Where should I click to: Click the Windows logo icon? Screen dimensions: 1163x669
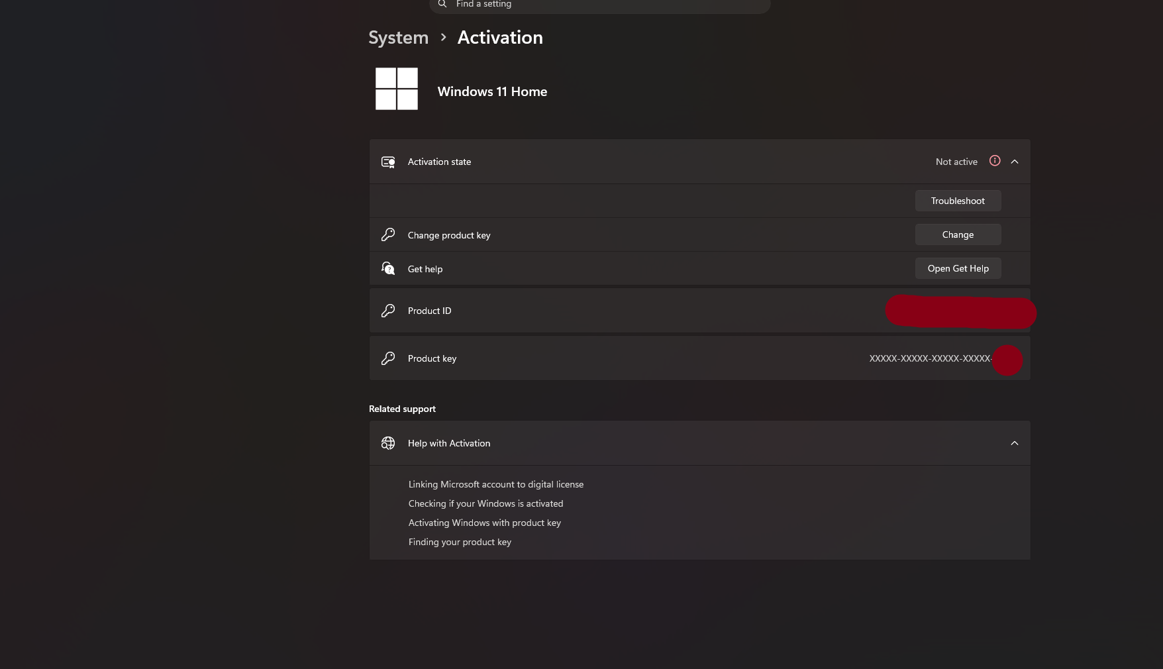coord(397,89)
